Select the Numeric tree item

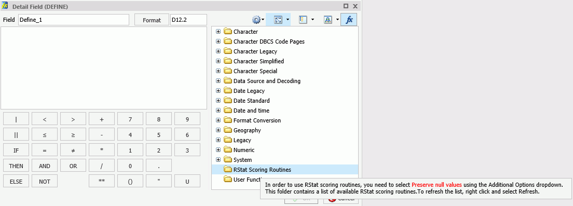tap(244, 150)
